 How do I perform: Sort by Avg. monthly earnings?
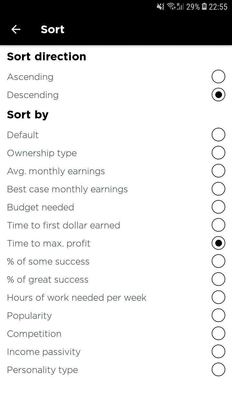click(x=218, y=171)
